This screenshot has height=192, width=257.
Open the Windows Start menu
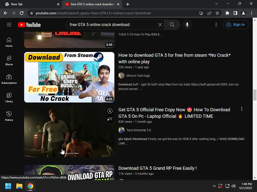(8, 186)
